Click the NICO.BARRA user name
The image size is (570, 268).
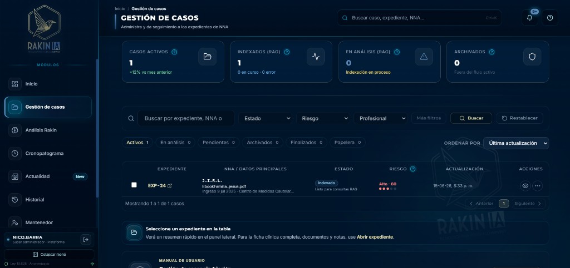coord(27,237)
